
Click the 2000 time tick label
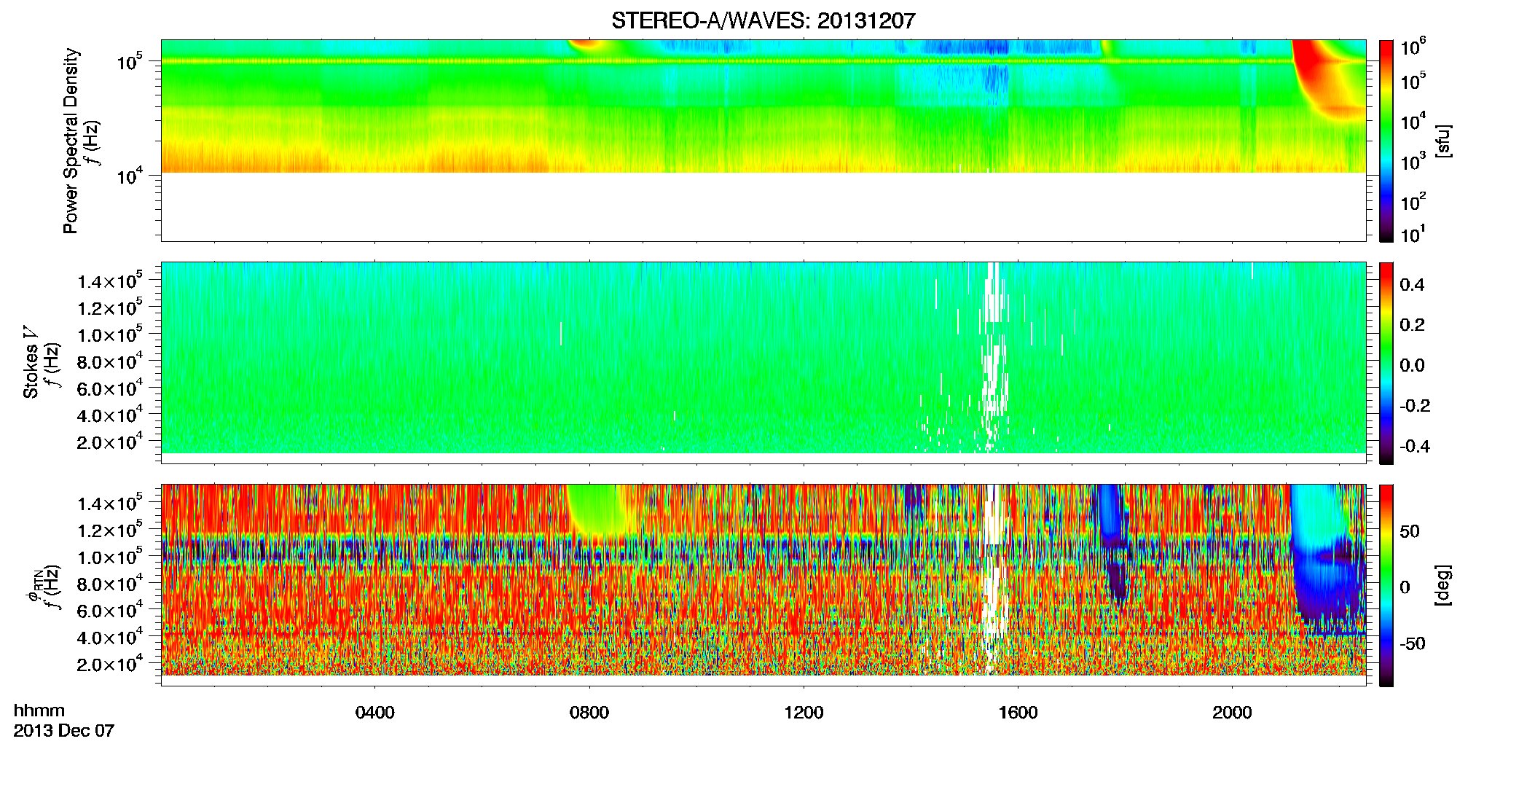click(1232, 713)
